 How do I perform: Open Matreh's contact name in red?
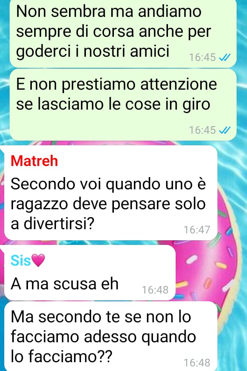coord(35,161)
